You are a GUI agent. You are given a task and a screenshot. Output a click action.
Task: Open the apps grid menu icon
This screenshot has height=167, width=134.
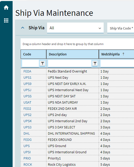click(x=6, y=20)
